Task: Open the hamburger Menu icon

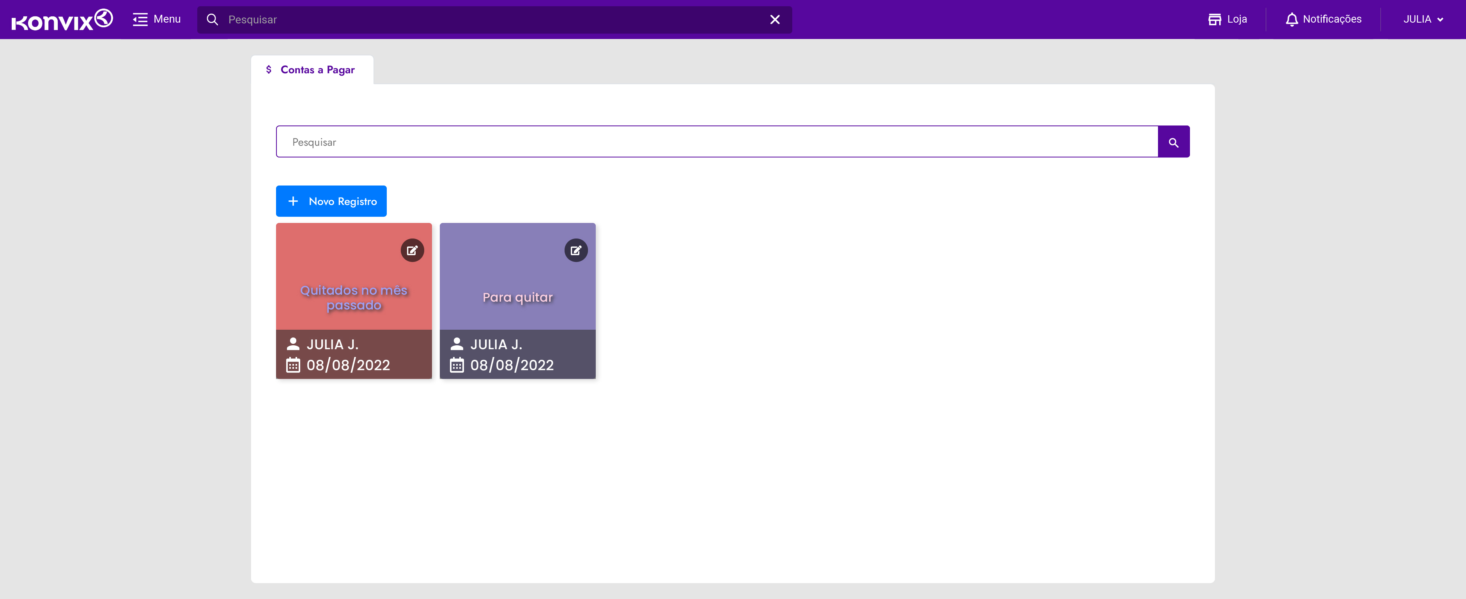Action: (x=140, y=19)
